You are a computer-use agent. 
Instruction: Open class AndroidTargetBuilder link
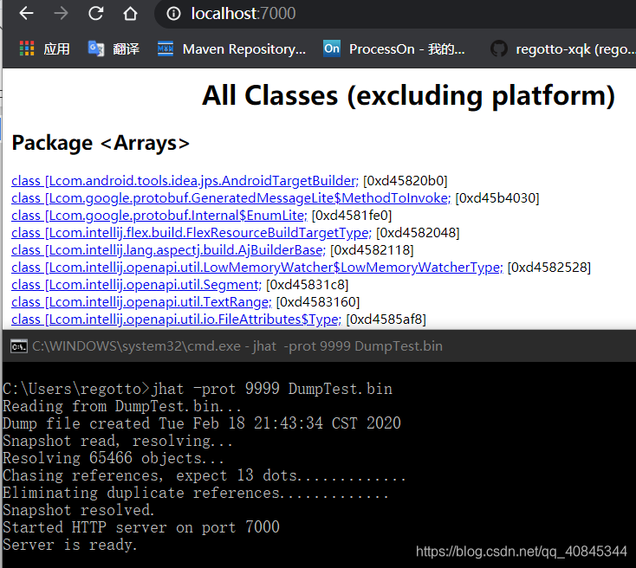pos(185,181)
